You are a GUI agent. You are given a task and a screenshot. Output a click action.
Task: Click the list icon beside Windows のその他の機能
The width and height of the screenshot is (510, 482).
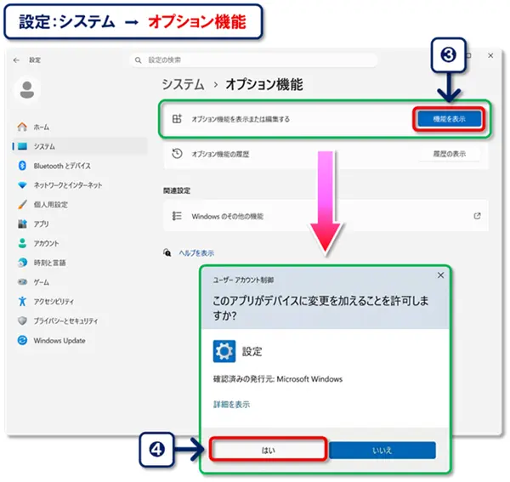[x=177, y=216]
